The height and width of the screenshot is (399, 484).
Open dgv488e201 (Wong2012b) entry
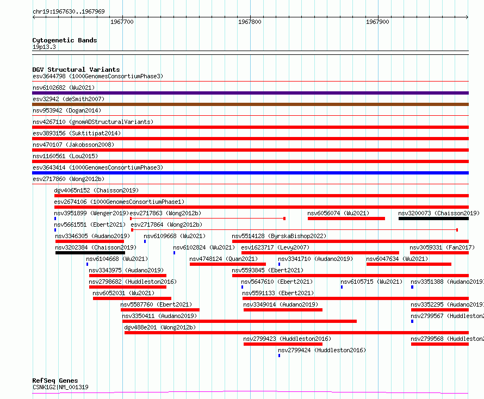[160, 327]
